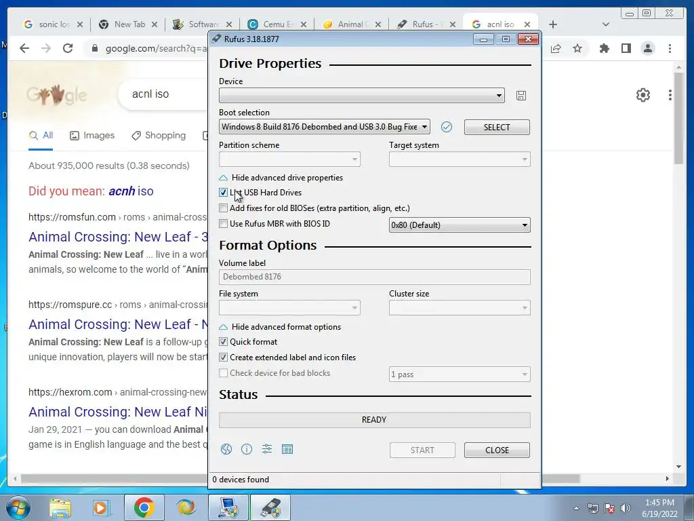Open the 0x80 (Default) BIOS ID dropdown
This screenshot has height=521, width=694.
[x=460, y=225]
